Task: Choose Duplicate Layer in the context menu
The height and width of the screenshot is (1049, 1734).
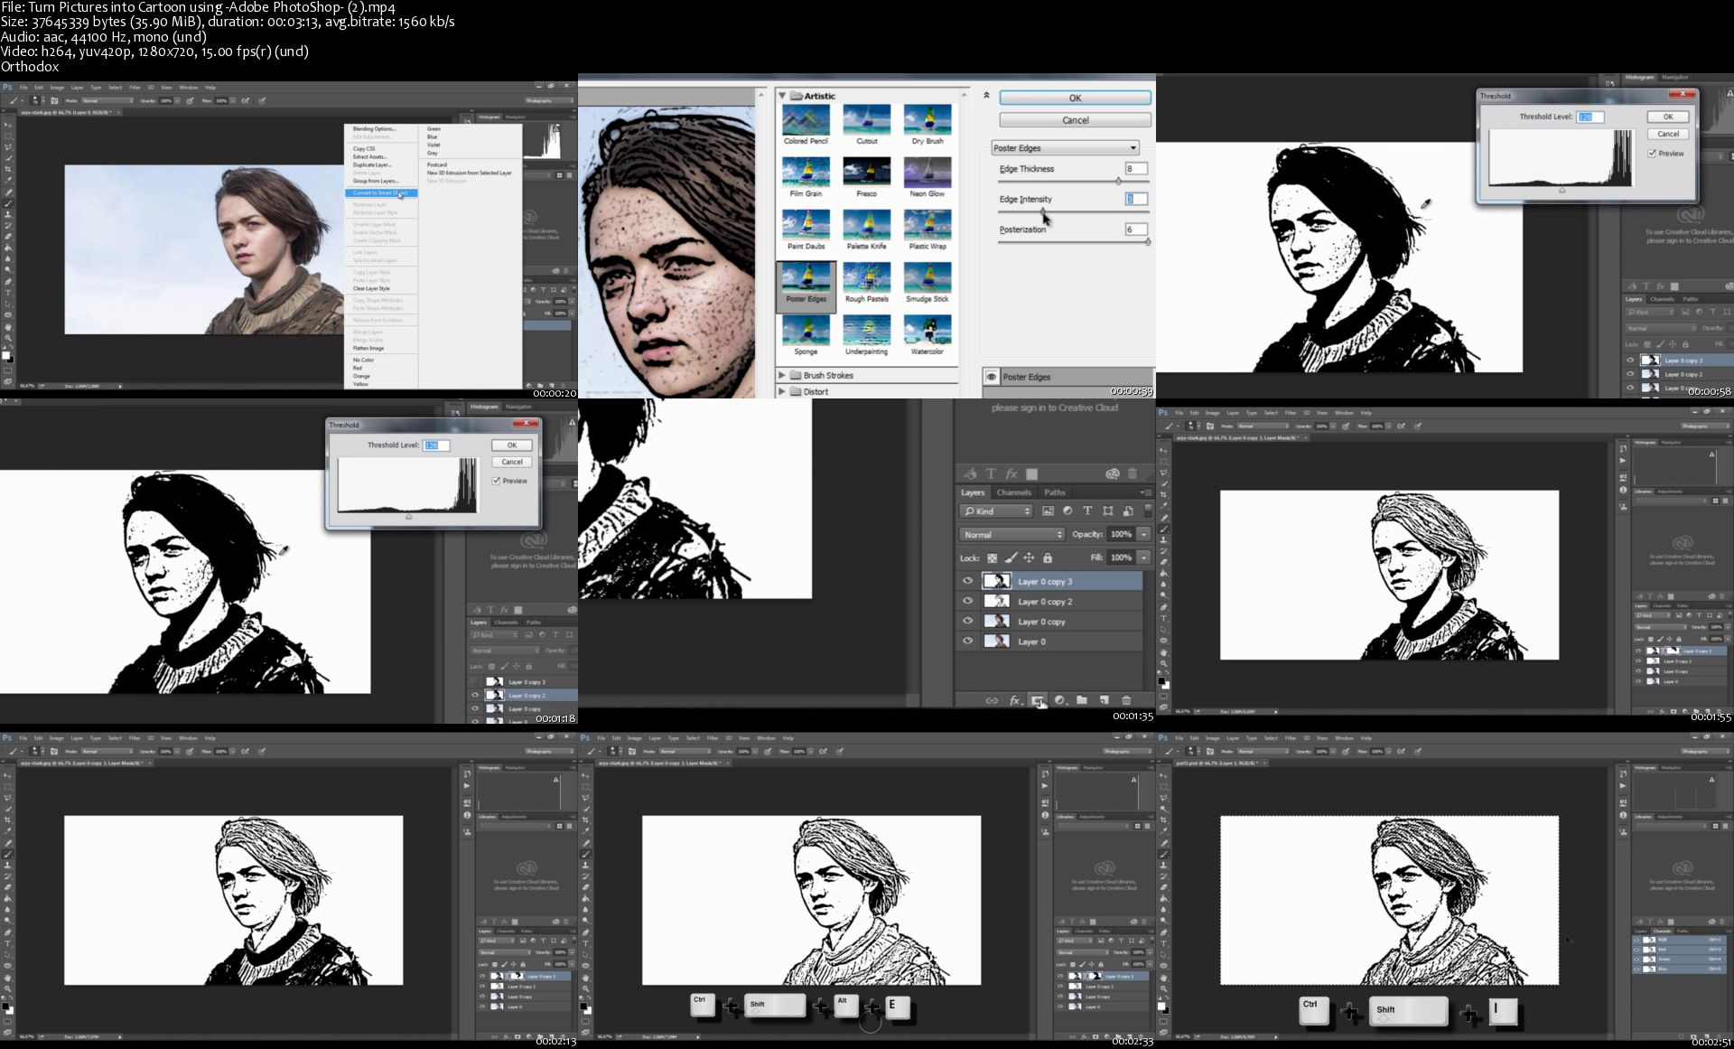Action: point(372,164)
